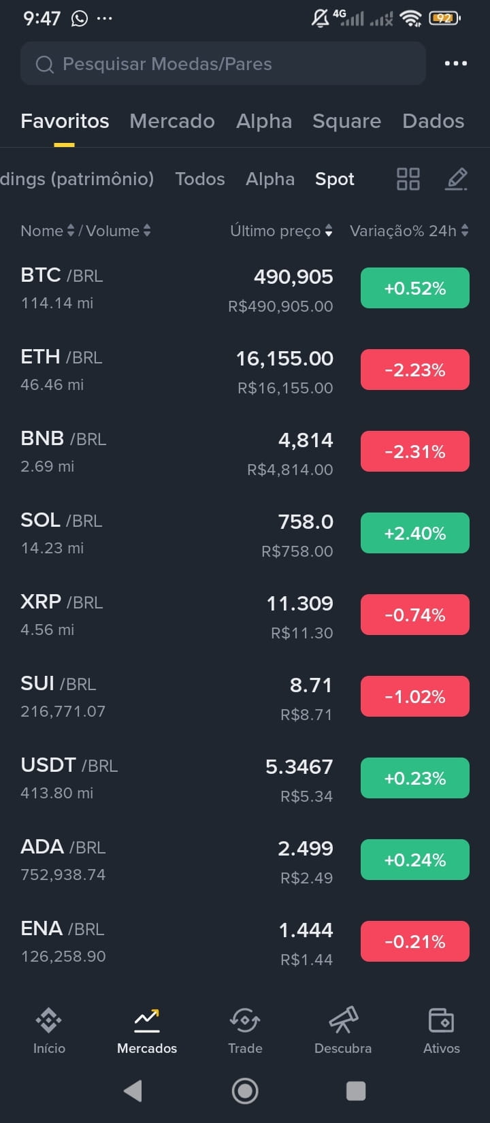Tap the edit favorites pencil icon
The height and width of the screenshot is (1123, 490).
[x=456, y=179]
